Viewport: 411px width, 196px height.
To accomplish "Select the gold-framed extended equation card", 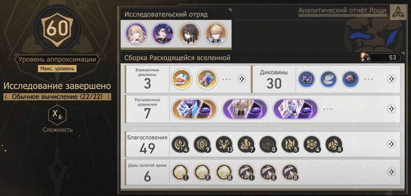I will point(194,109).
